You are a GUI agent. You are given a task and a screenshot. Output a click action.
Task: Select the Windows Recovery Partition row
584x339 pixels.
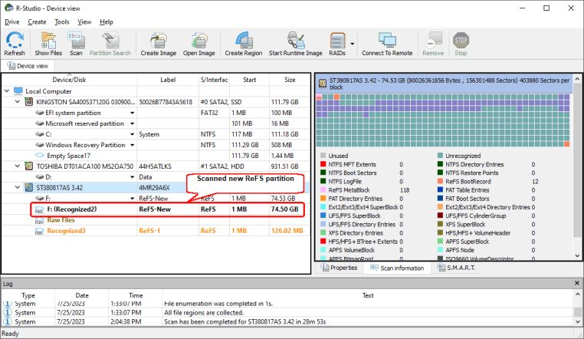[x=156, y=145]
